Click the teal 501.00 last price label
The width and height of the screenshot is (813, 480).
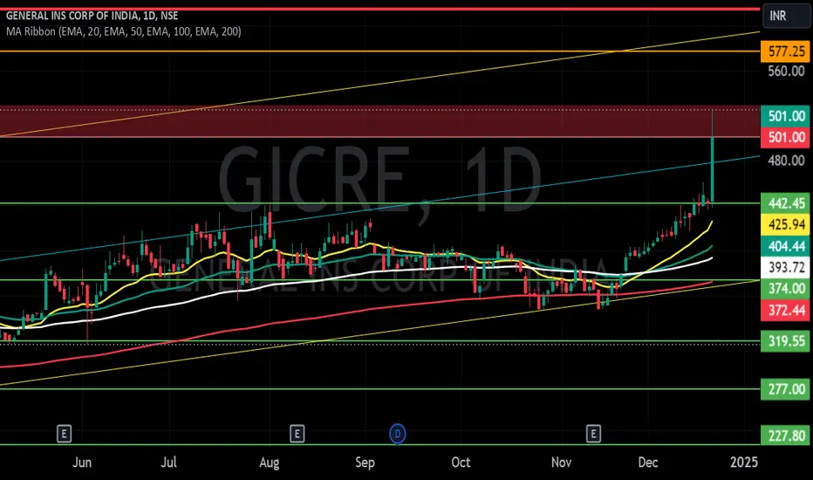pyautogui.click(x=785, y=116)
